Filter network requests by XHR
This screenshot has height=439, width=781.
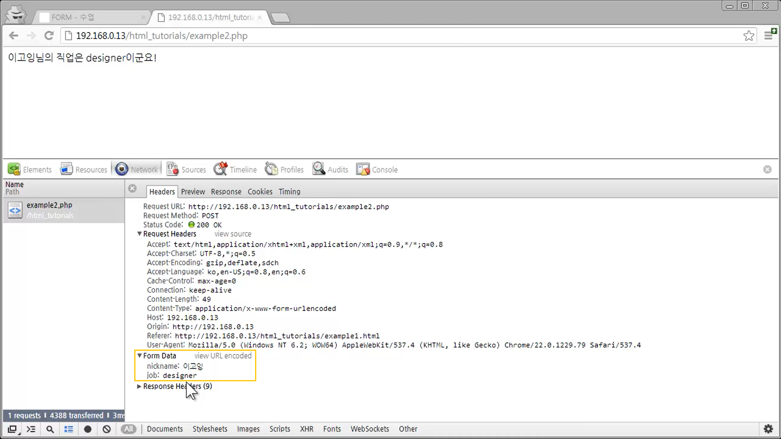coord(306,429)
